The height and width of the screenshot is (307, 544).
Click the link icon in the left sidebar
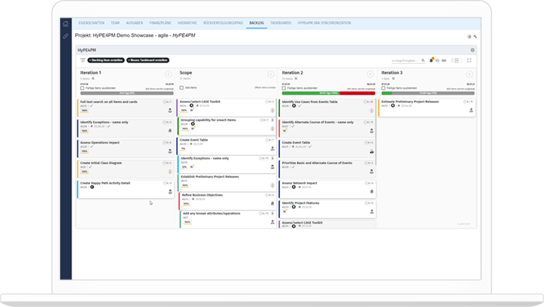(x=65, y=36)
